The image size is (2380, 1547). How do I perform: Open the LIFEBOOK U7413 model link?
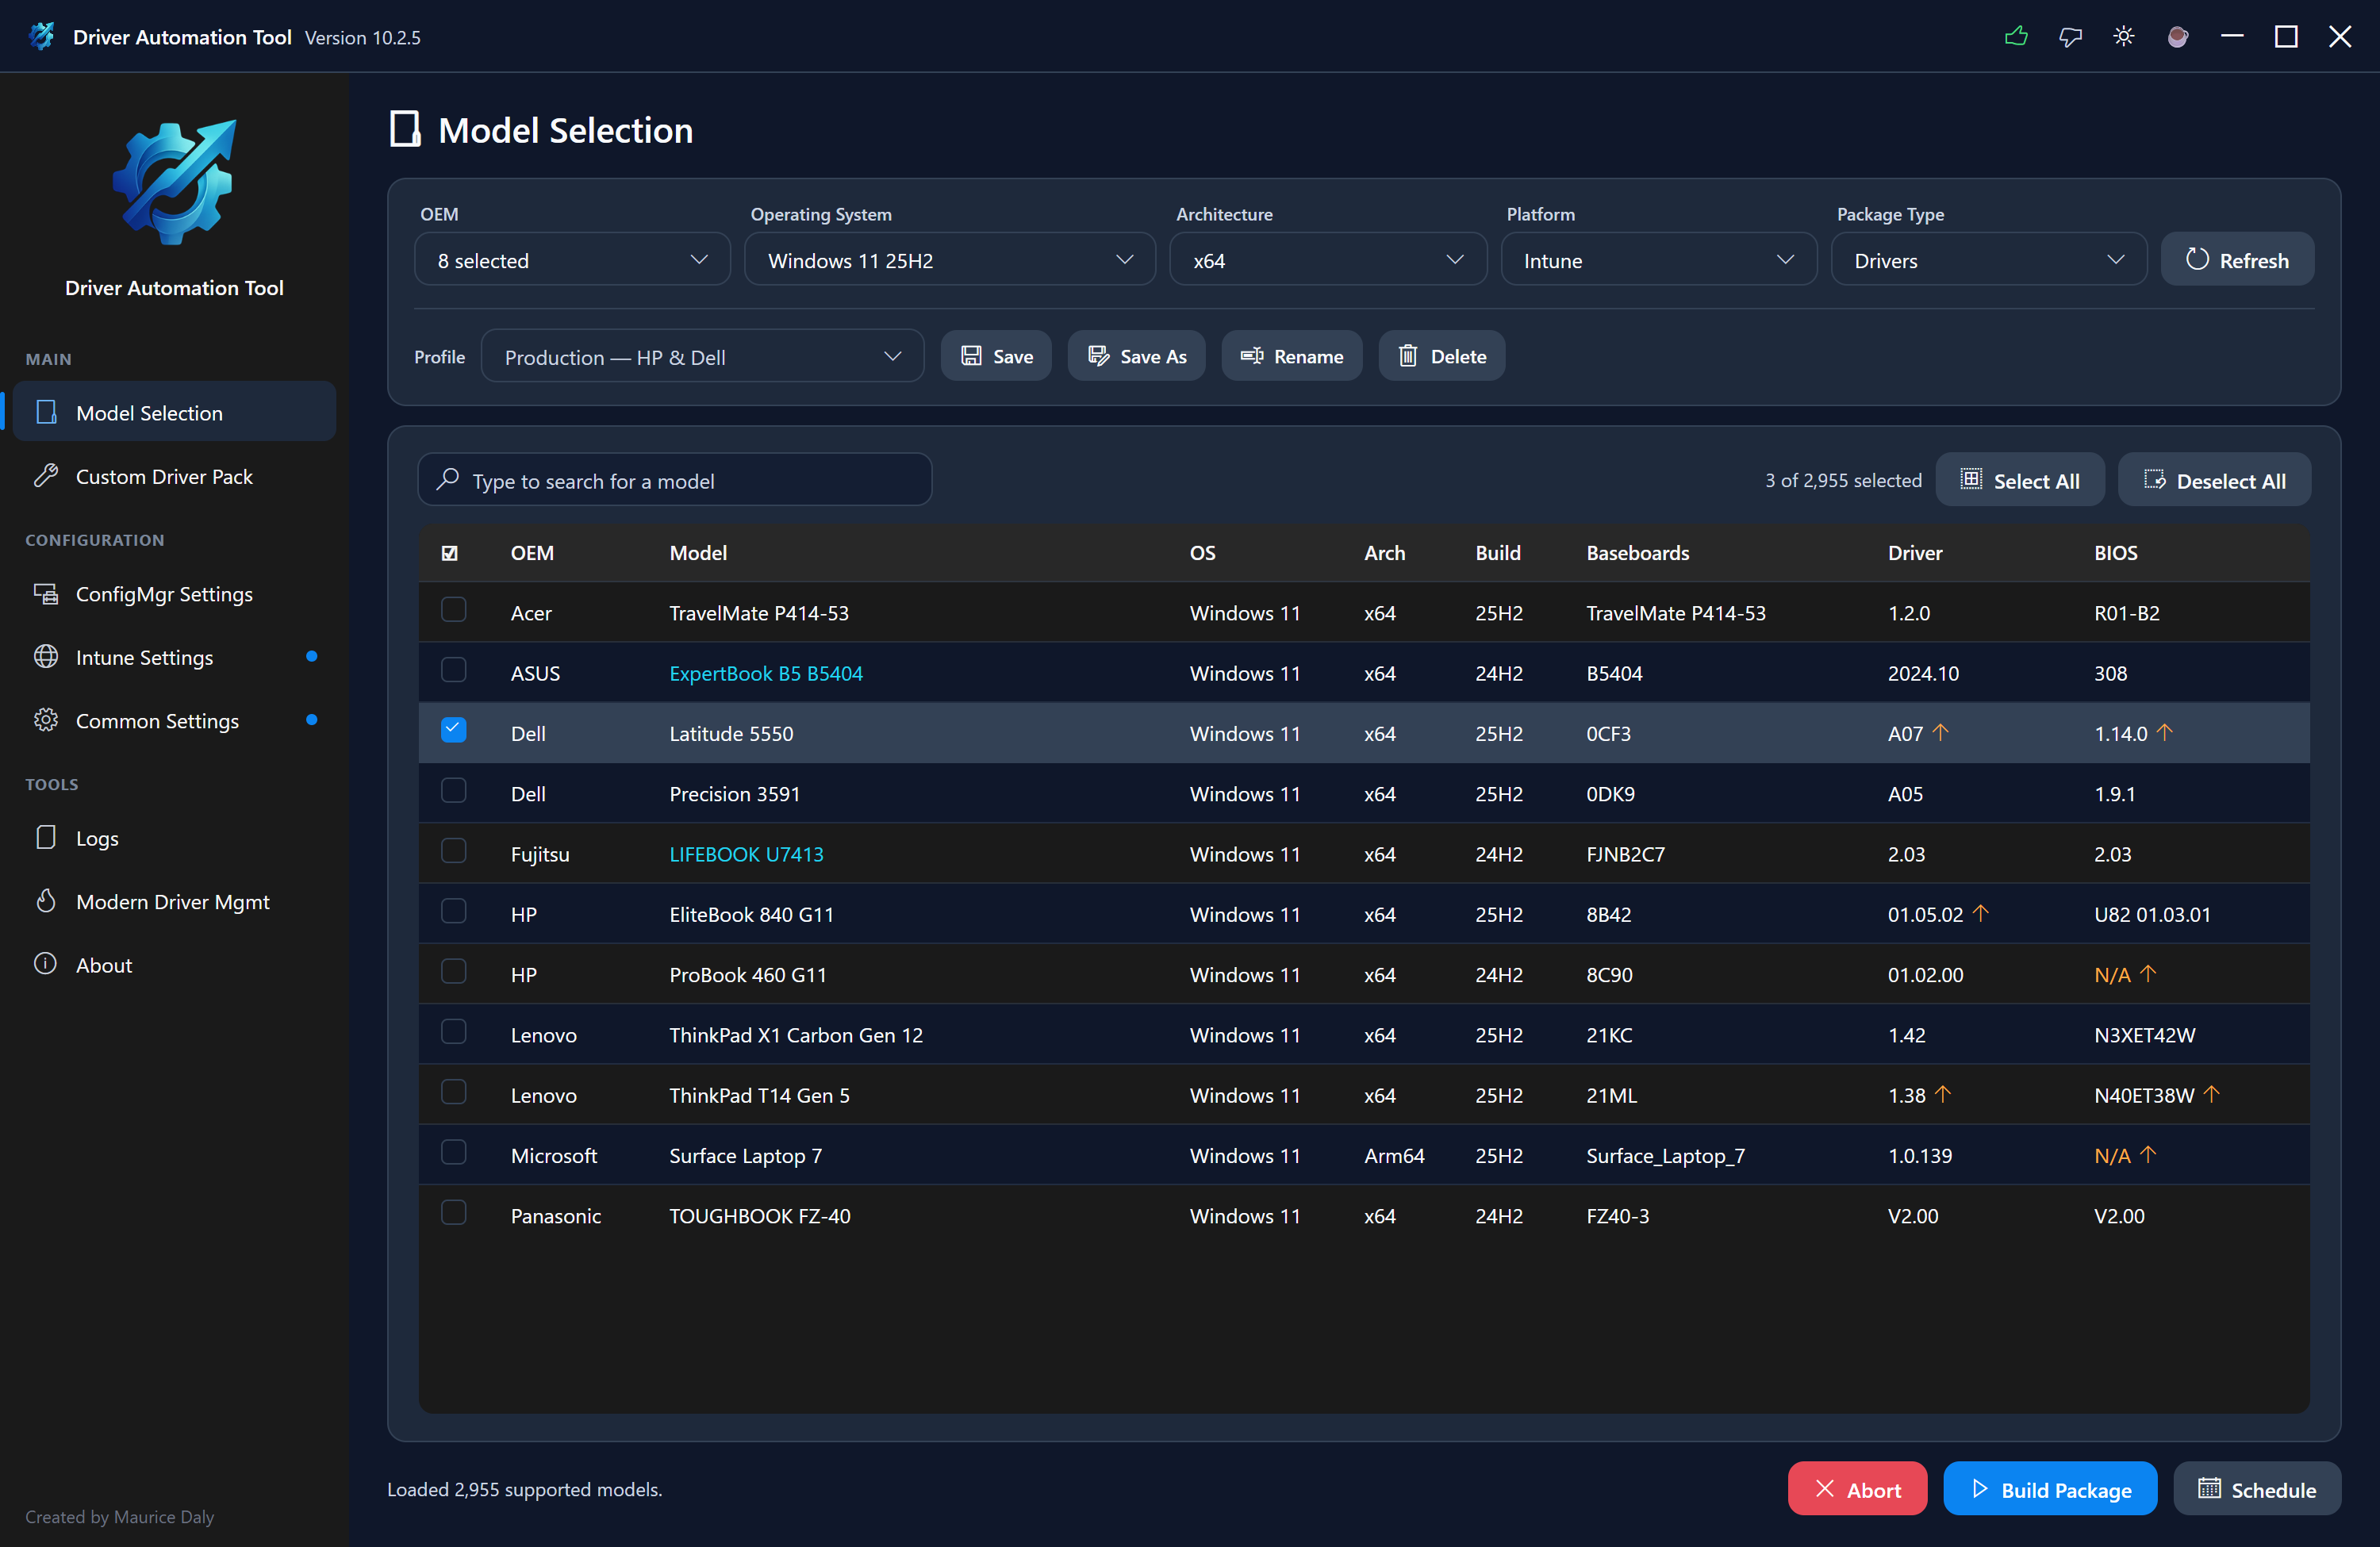[x=746, y=854]
